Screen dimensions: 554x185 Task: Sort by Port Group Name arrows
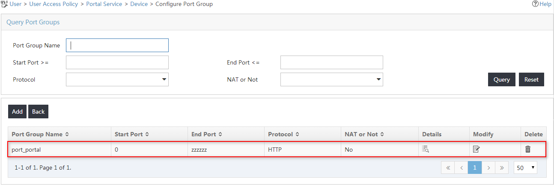(x=67, y=134)
